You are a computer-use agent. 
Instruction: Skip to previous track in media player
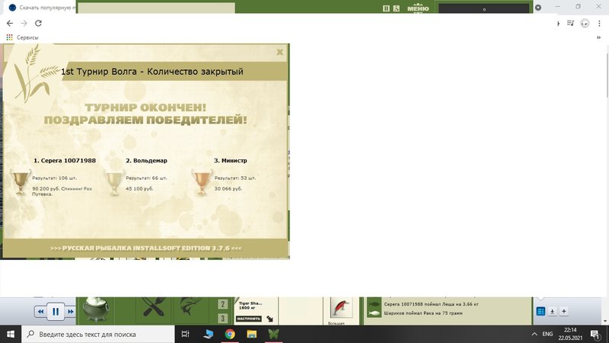[x=40, y=312]
